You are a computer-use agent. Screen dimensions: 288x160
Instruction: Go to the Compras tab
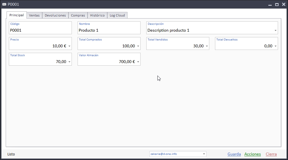coord(78,15)
